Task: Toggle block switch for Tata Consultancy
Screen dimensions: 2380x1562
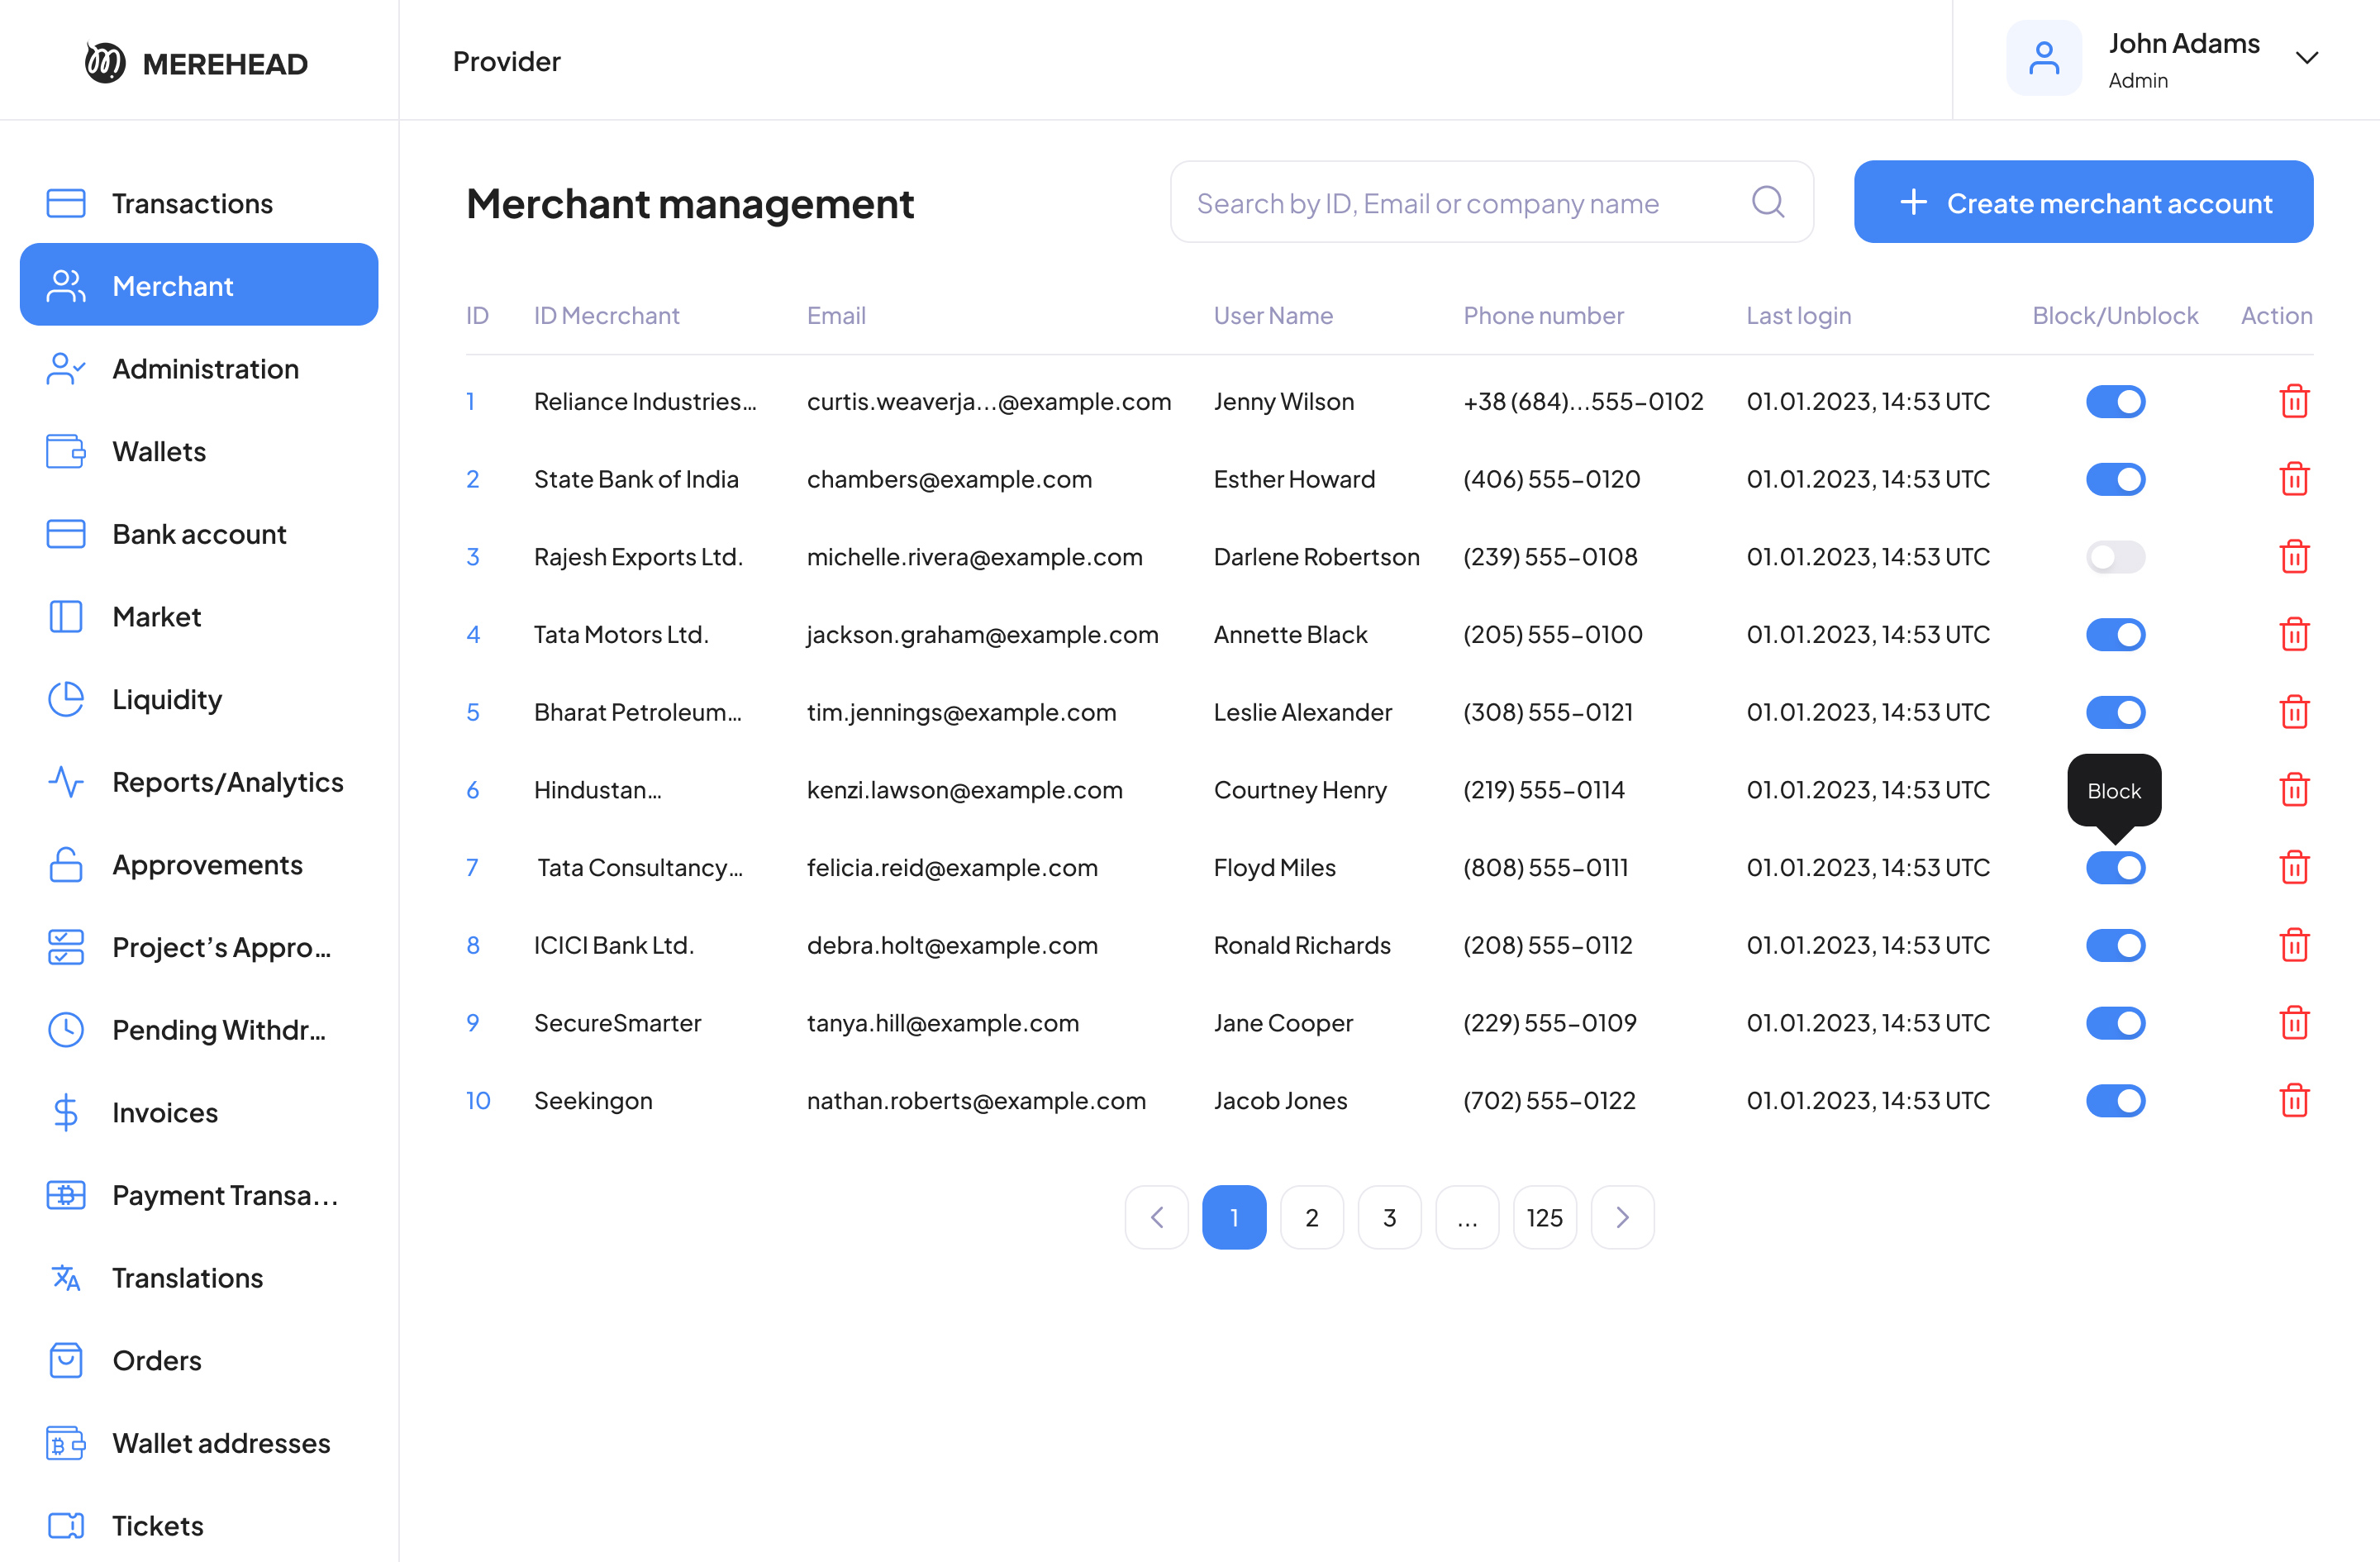Action: [x=2115, y=867]
